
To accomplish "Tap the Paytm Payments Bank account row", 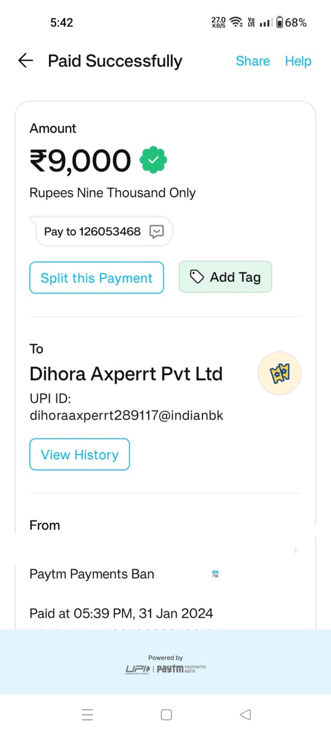I will [92, 574].
